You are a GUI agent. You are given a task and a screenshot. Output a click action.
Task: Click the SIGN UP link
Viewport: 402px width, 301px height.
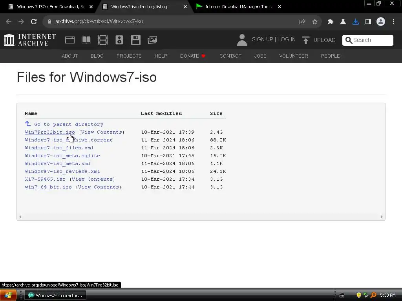(262, 40)
